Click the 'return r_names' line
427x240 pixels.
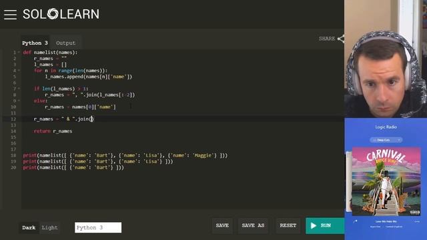coord(53,131)
